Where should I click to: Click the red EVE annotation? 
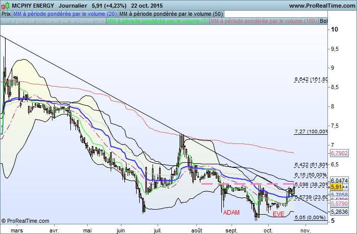pyautogui.click(x=278, y=214)
